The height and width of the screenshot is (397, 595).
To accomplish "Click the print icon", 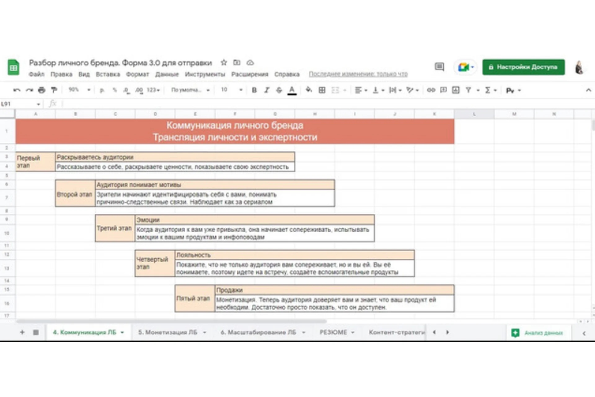I will (42, 90).
